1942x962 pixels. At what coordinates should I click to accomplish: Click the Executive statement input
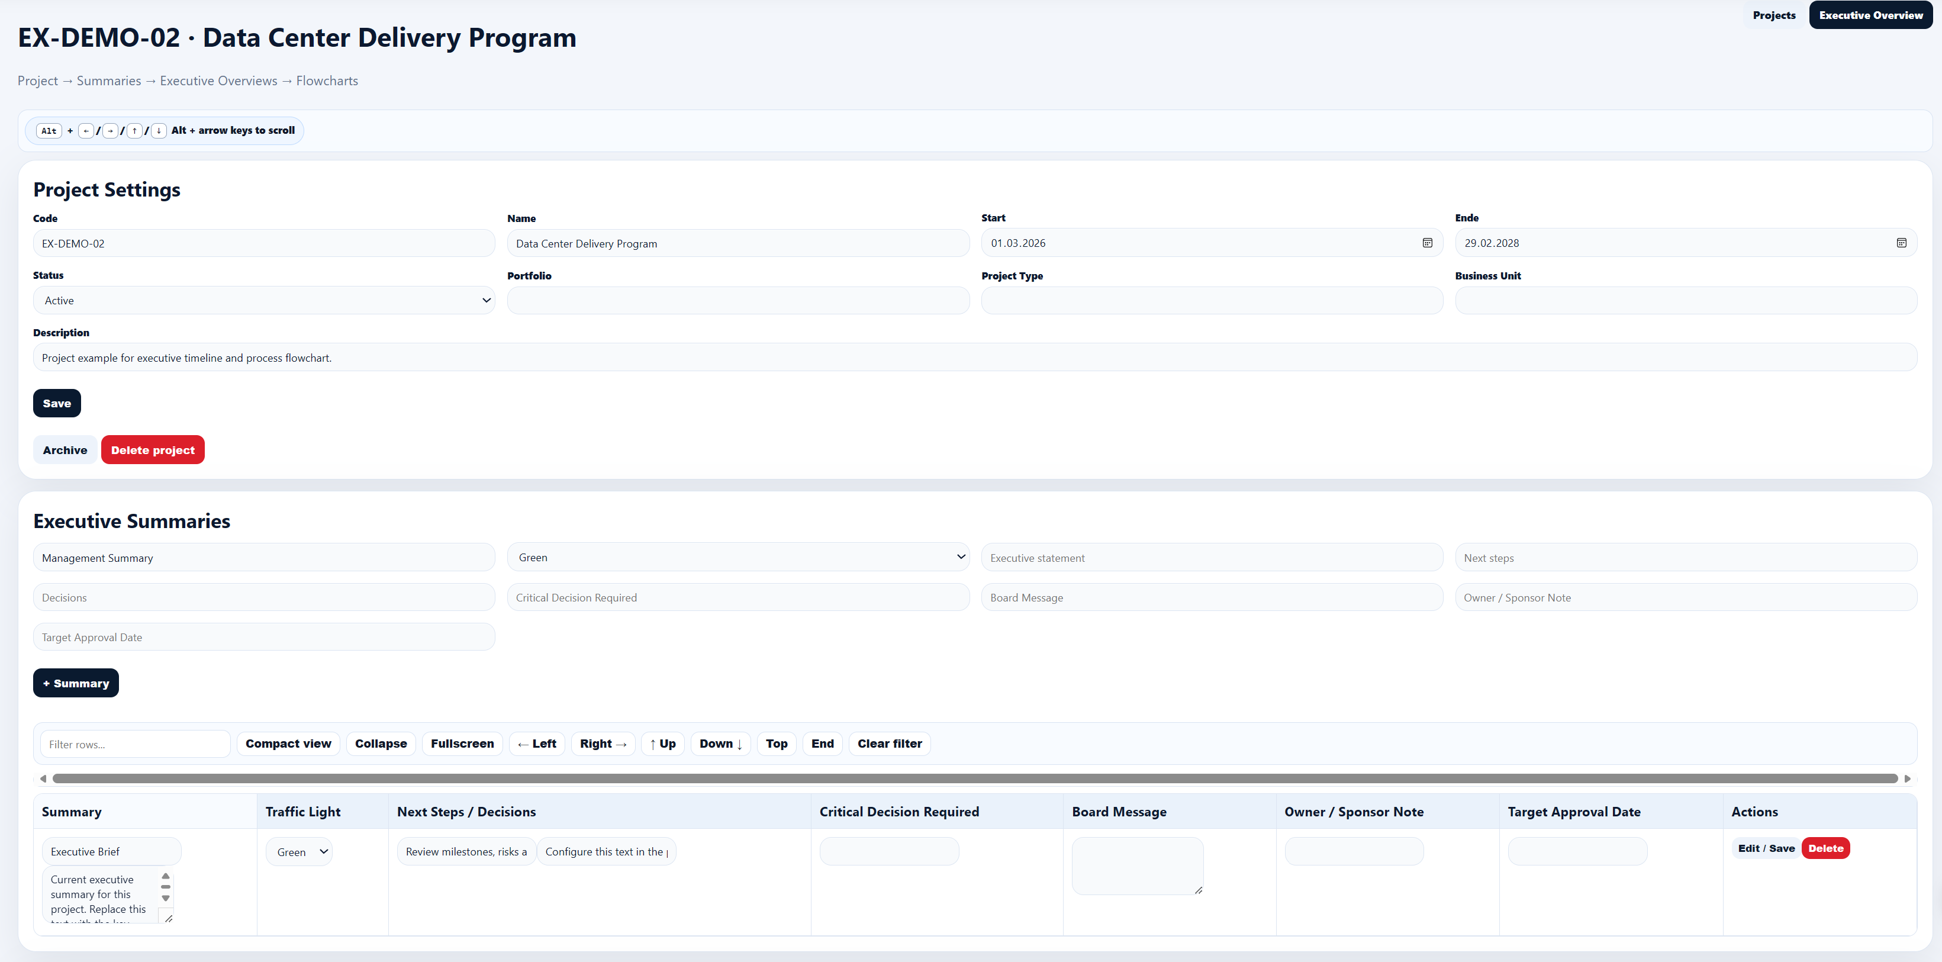point(1212,558)
